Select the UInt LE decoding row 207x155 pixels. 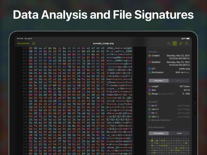155,117
